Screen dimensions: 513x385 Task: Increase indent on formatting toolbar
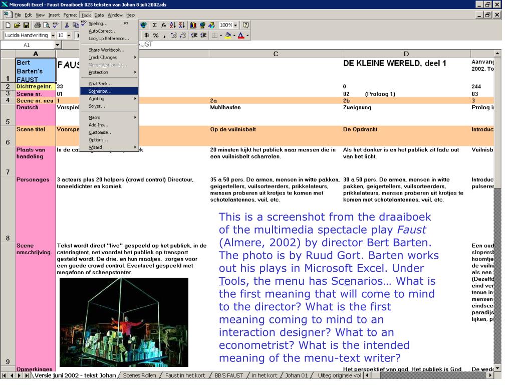[x=203, y=36]
